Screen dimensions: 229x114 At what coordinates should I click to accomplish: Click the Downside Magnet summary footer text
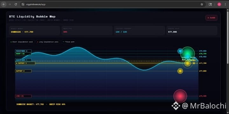[41, 104]
